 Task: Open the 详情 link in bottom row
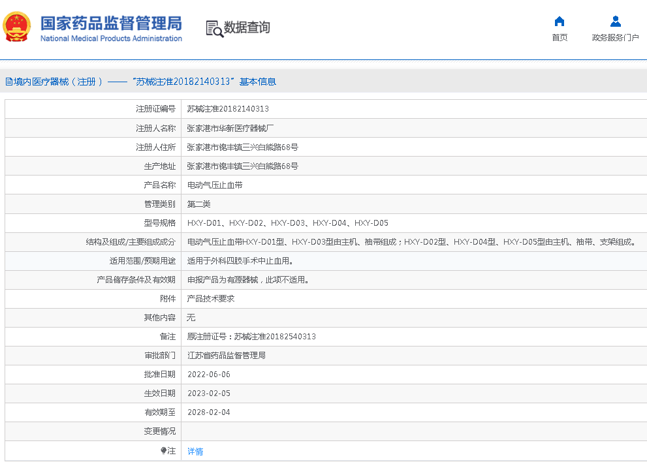(195, 451)
